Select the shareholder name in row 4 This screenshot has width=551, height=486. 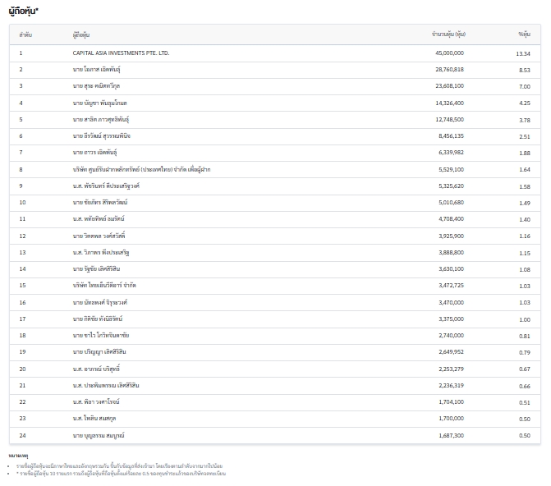tap(99, 103)
